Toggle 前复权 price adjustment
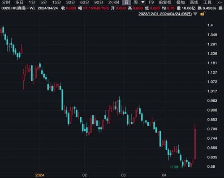The height and width of the screenshot is (178, 224). pyautogui.click(x=165, y=2)
